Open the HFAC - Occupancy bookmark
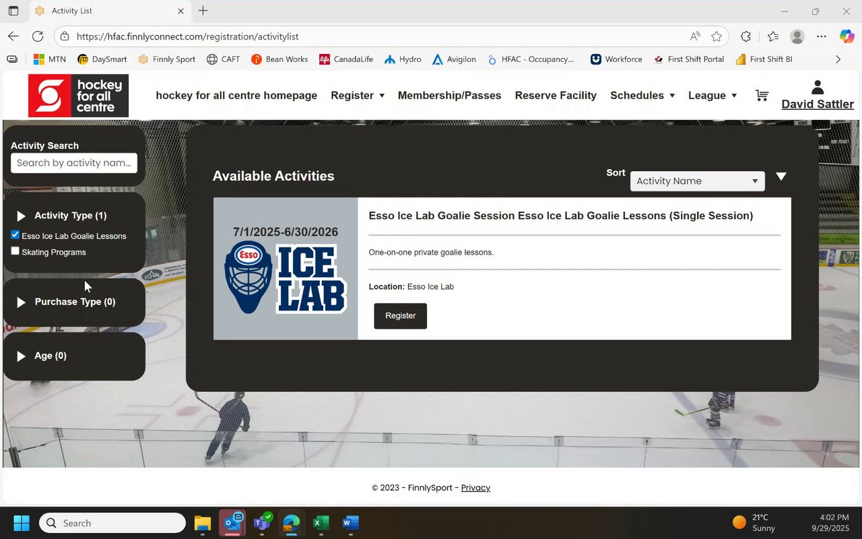Viewport: 862px width, 539px height. [x=530, y=59]
